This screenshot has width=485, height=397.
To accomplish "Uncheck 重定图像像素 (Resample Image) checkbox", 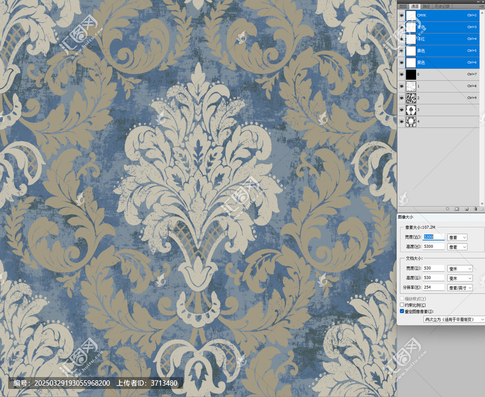I will (x=402, y=311).
